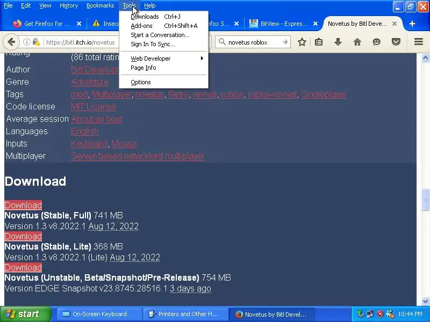The height and width of the screenshot is (322, 430).
Task: Open the MIT License link
Action: tap(93, 106)
